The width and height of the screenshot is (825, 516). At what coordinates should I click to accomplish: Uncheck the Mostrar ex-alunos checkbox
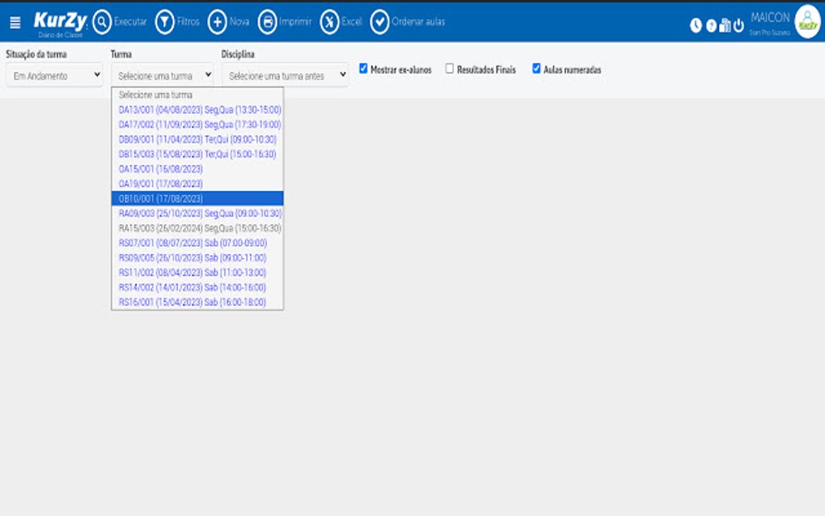point(362,70)
